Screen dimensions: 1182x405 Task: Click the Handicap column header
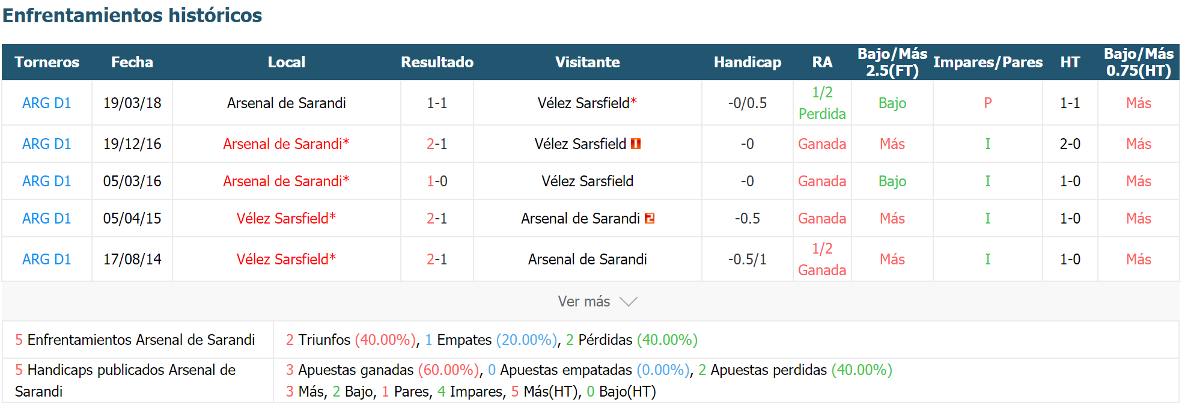[x=748, y=62]
